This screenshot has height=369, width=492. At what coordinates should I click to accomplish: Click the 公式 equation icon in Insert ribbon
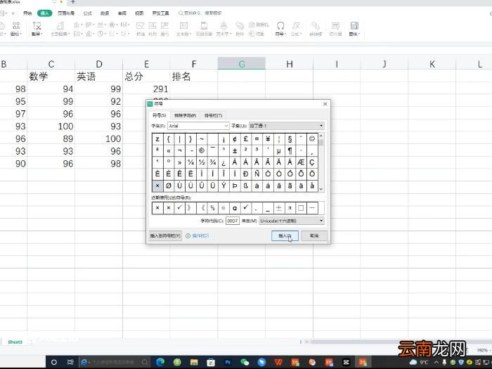point(296,26)
